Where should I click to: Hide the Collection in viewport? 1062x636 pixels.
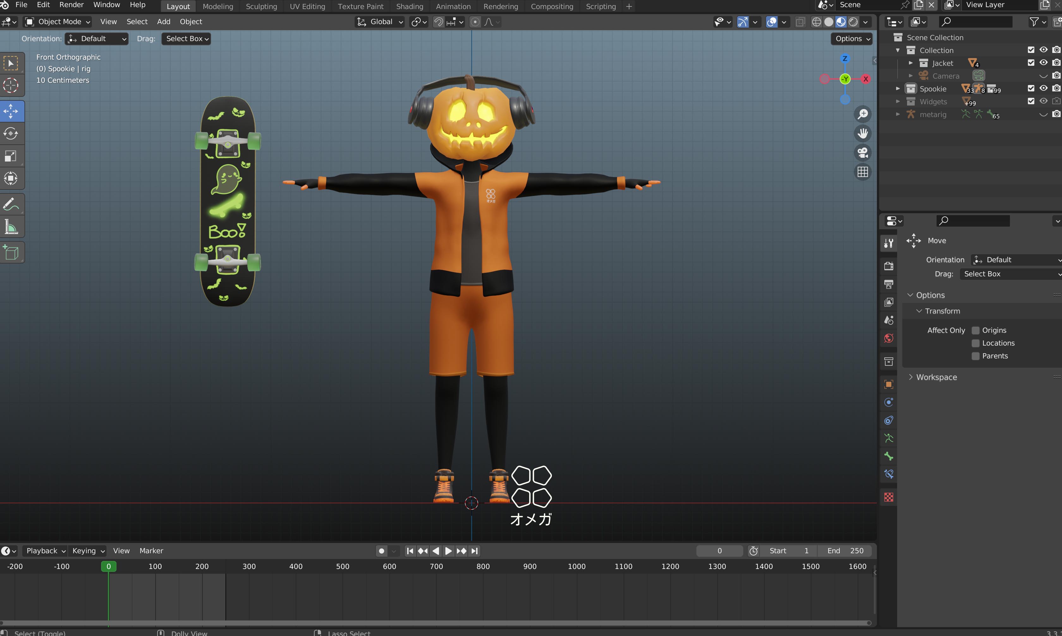point(1044,50)
